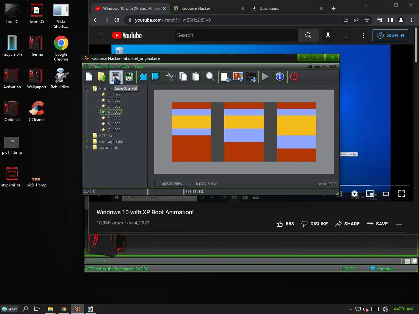Collapse the Bitmap folder in the tree

[x=87, y=89]
